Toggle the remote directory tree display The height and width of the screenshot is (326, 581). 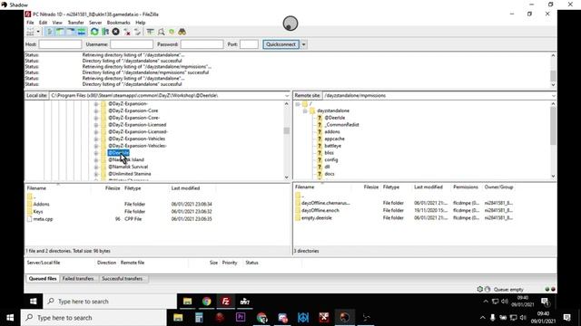[x=71, y=32]
